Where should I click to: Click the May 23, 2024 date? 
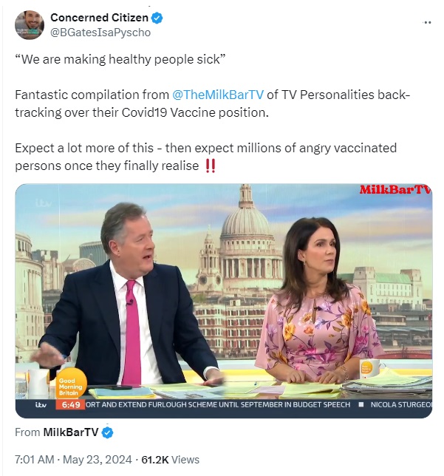coord(97,460)
